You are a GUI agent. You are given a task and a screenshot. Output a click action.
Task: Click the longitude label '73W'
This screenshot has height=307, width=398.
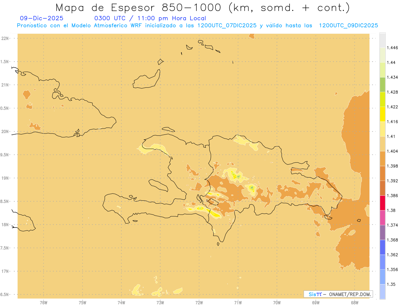[x=160, y=302]
